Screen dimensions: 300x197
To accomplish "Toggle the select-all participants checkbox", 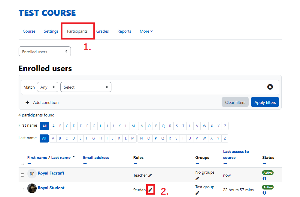I will click(23, 163).
